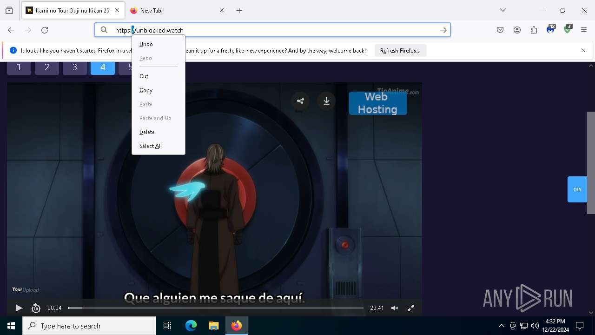Unmute the video player volume

395,308
